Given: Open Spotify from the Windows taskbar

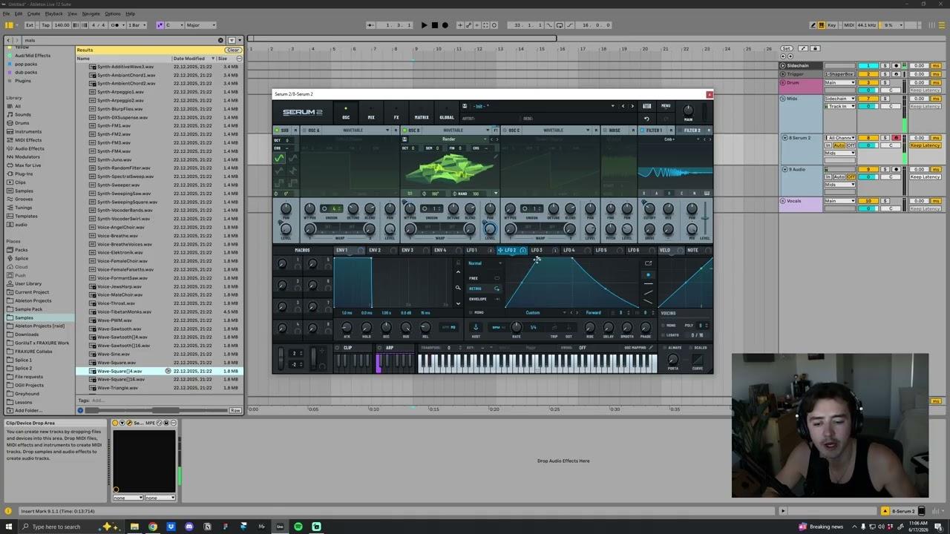Looking at the screenshot, I should [298, 527].
